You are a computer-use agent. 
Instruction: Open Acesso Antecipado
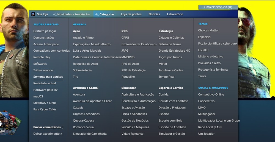coord(46,44)
